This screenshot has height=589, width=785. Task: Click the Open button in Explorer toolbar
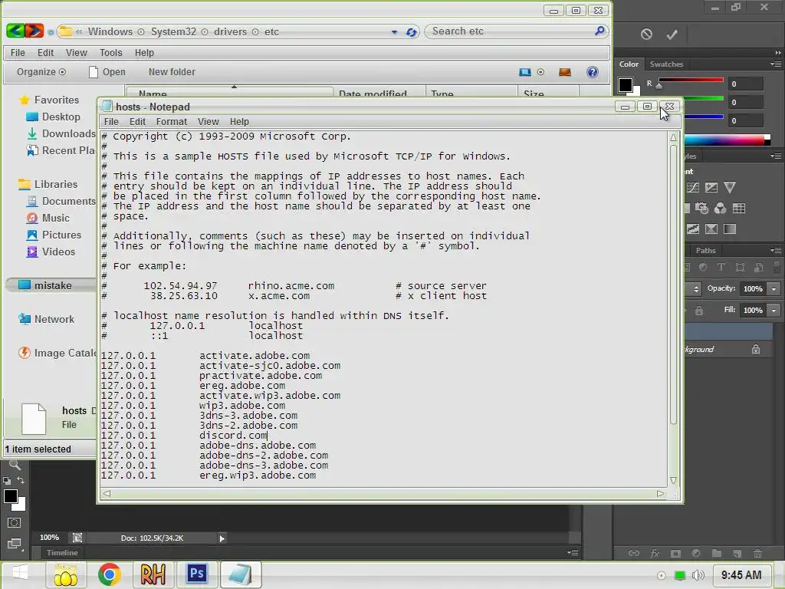[x=107, y=72]
